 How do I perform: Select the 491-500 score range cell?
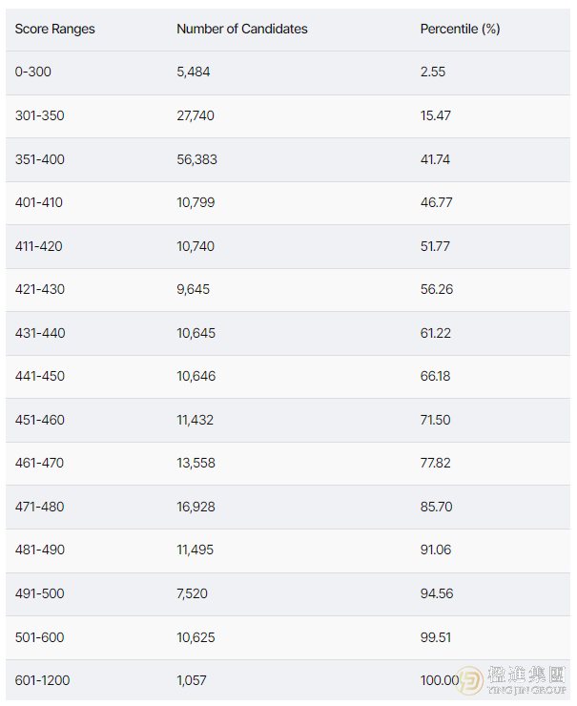[x=40, y=593]
